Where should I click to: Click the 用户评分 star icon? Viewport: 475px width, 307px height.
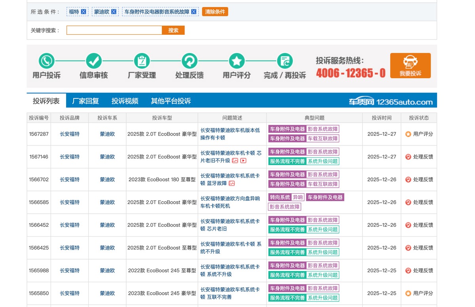coord(237,61)
